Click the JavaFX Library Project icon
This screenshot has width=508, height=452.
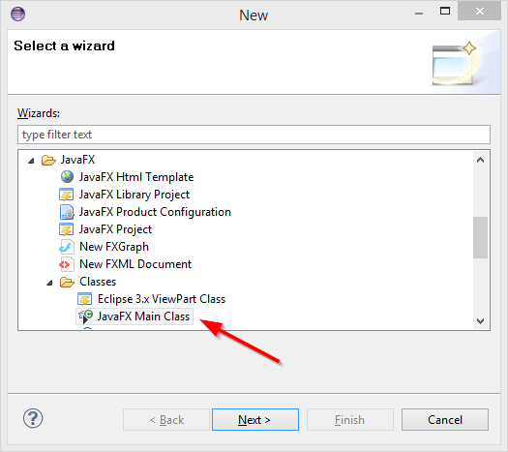click(x=67, y=195)
